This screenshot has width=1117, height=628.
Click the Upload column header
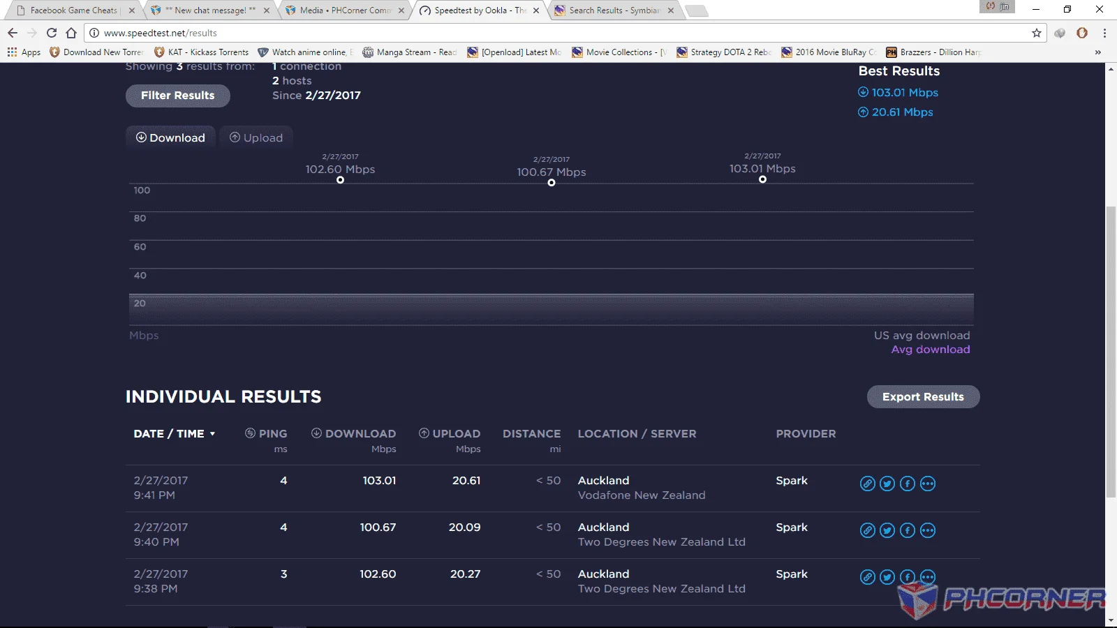(450, 434)
